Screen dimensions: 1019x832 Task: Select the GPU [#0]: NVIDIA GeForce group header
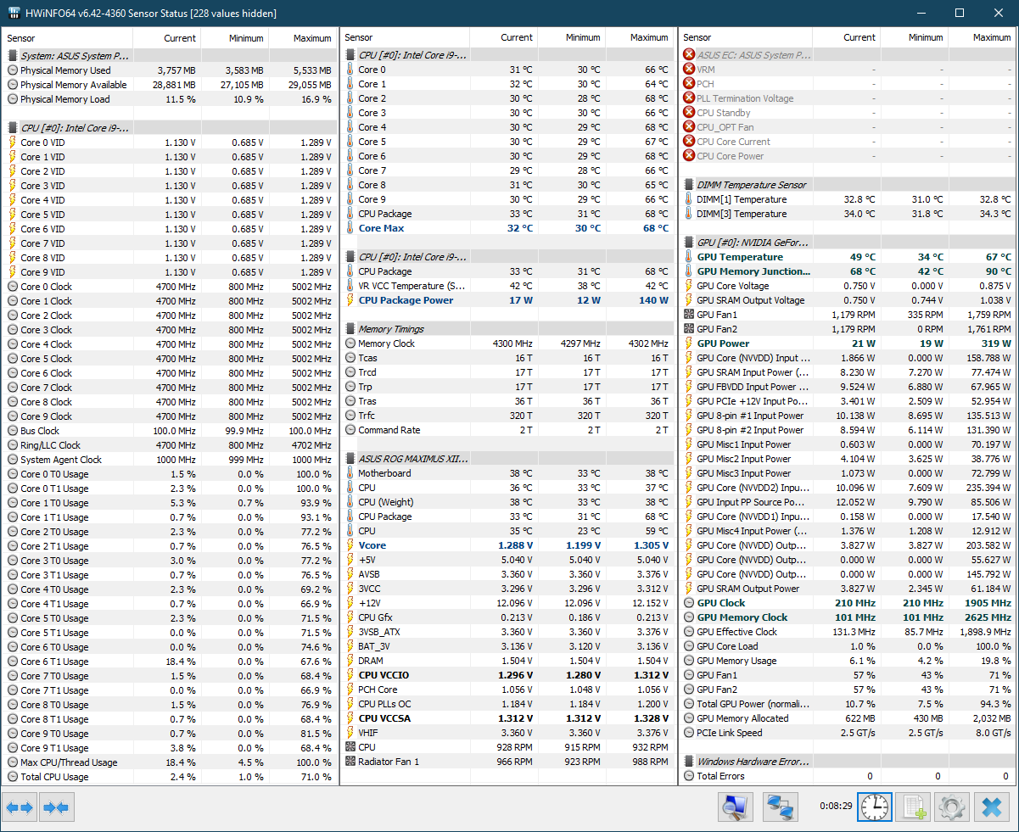[x=847, y=243]
